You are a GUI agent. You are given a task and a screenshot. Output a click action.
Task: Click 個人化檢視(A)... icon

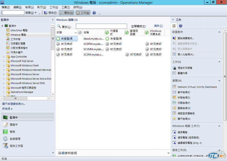[174, 54]
